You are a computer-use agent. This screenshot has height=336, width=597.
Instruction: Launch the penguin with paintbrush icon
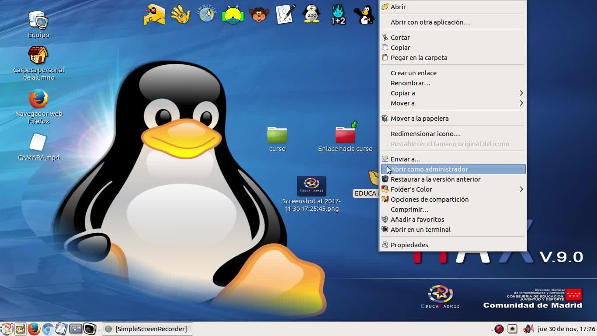364,14
